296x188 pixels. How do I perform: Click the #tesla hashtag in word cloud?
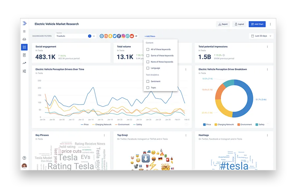[234, 166]
